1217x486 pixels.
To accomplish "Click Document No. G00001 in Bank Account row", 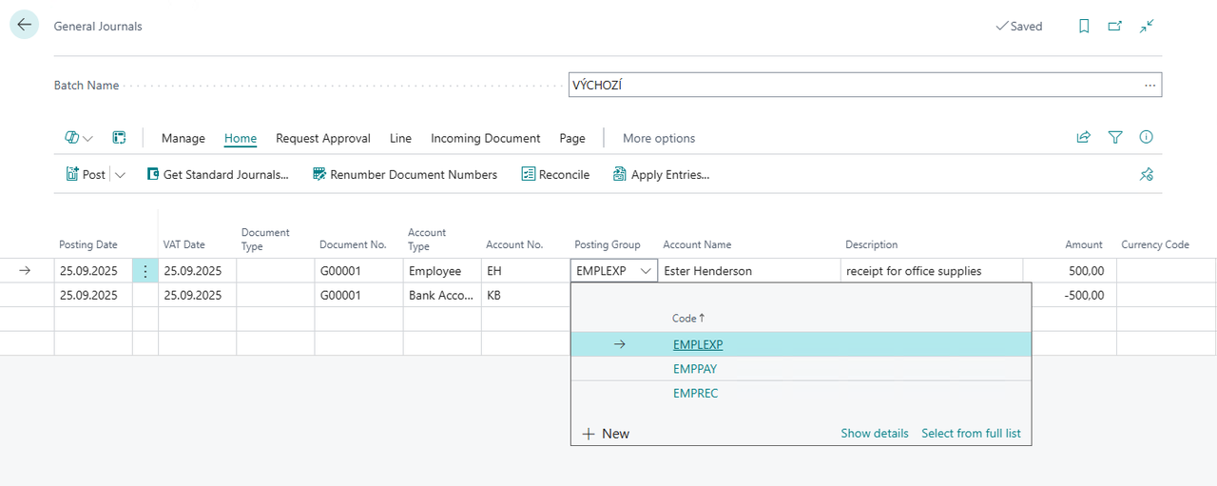I will pyautogui.click(x=359, y=295).
